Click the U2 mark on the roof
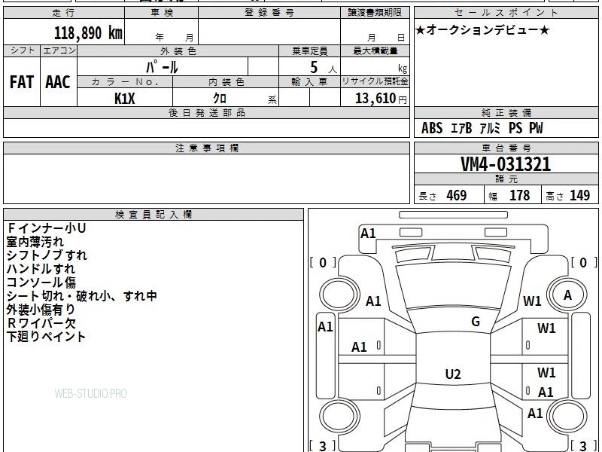 (453, 374)
